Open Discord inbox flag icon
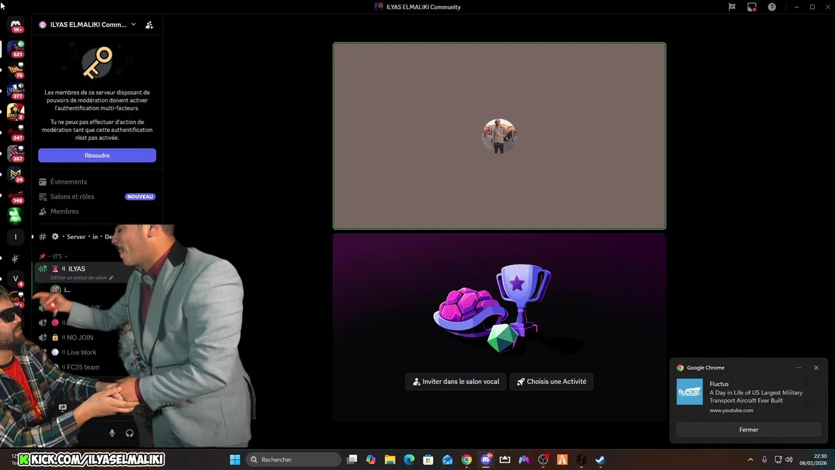Screen dimensions: 835x470 732,7
